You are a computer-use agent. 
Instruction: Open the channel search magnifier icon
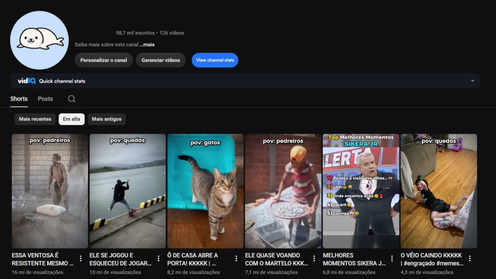coord(72,99)
